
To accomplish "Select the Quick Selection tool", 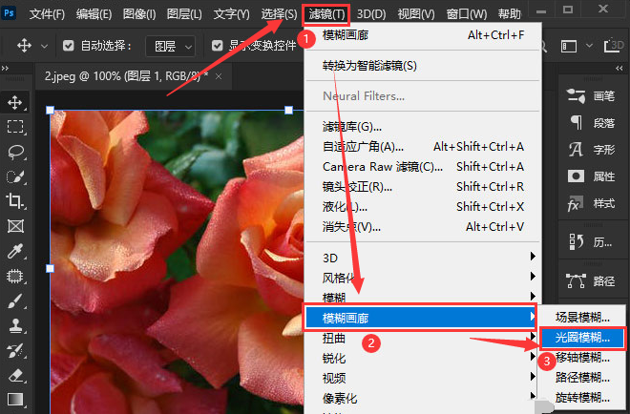I will click(x=15, y=176).
